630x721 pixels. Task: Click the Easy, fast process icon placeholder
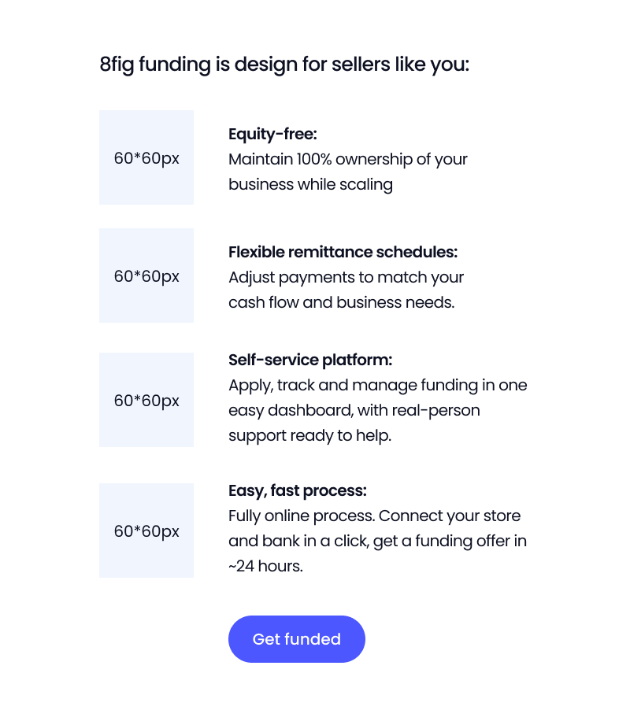coord(146,531)
